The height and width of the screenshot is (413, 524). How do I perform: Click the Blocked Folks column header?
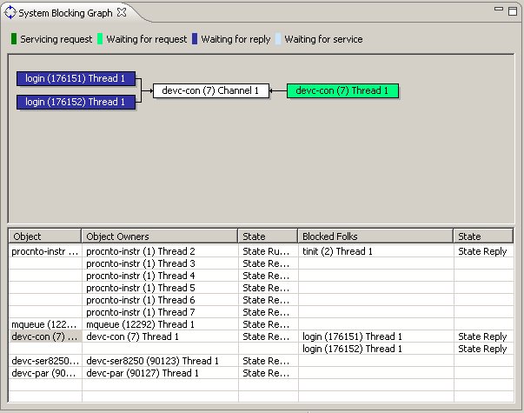(x=375, y=236)
